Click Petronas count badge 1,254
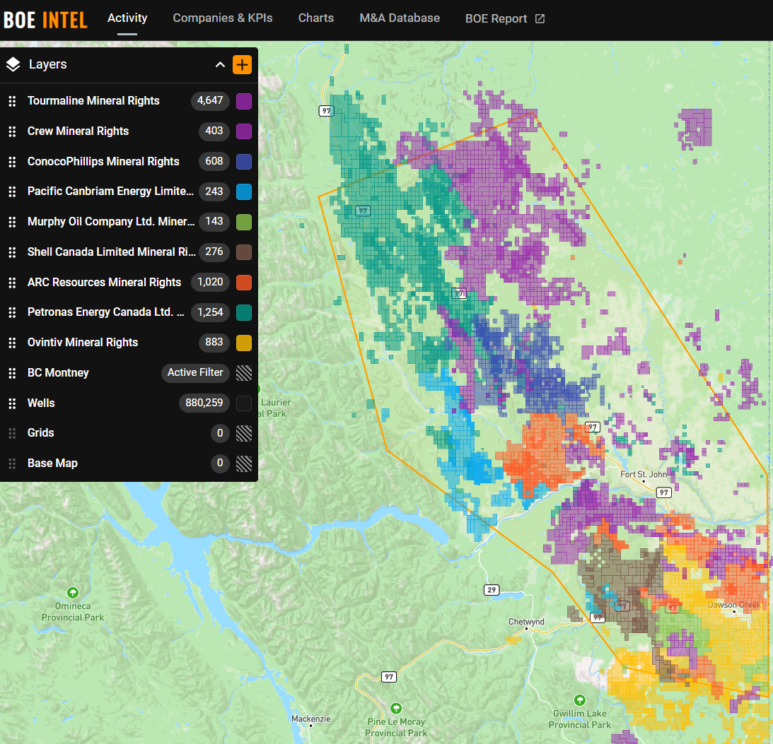 210,312
